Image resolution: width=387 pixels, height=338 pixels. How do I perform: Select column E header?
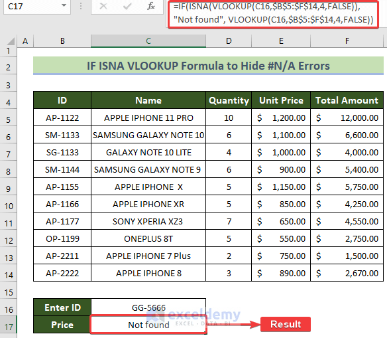click(x=281, y=41)
